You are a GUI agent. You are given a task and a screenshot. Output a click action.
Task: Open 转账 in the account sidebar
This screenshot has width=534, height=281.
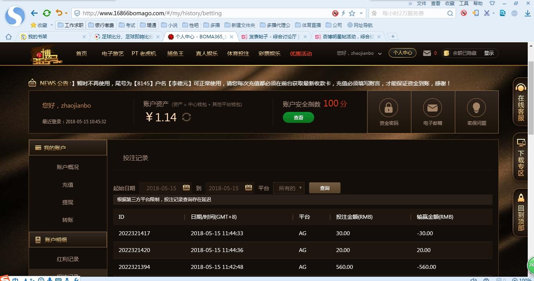pos(68,220)
